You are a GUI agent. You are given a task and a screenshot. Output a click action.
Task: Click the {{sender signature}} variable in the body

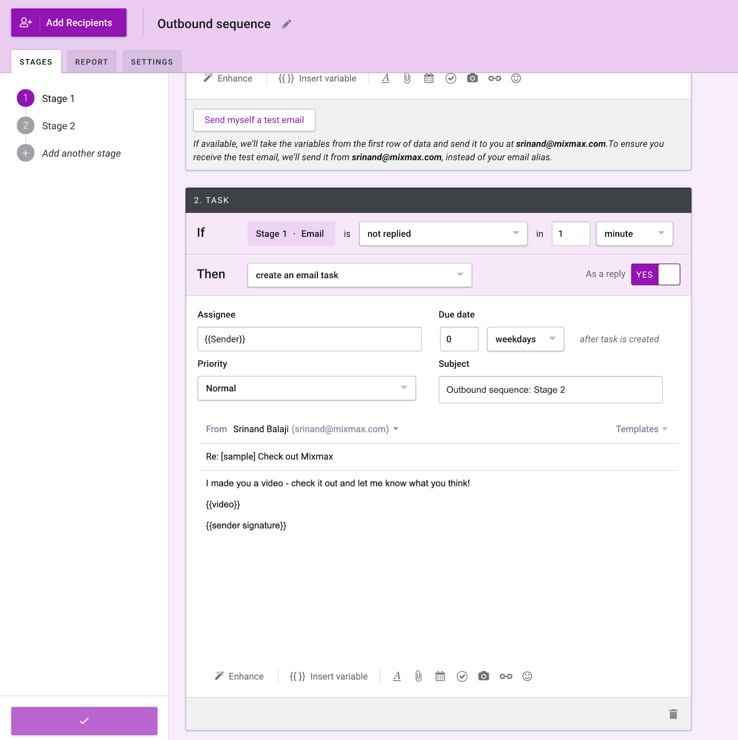click(246, 525)
